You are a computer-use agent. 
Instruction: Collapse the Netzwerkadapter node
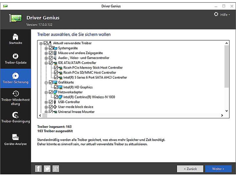point(46,92)
